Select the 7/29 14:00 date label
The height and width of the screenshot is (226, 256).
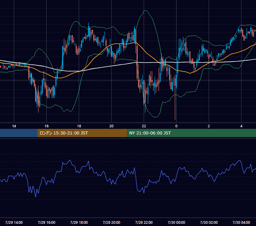tap(14, 222)
